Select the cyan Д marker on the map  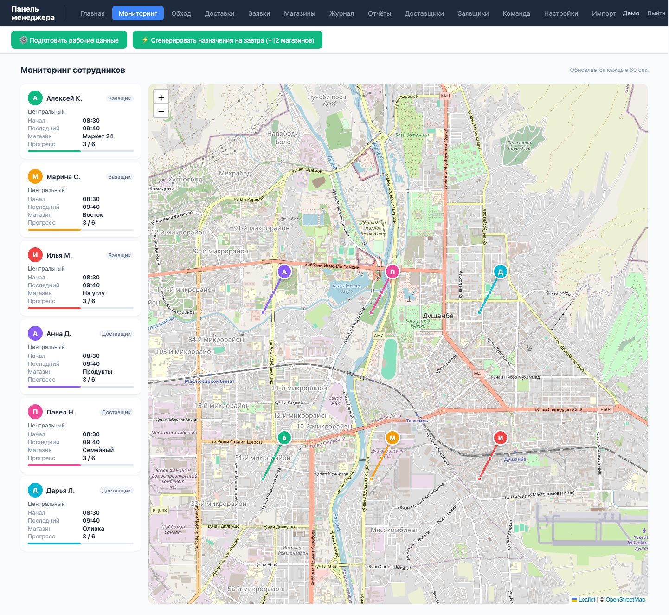pyautogui.click(x=501, y=272)
